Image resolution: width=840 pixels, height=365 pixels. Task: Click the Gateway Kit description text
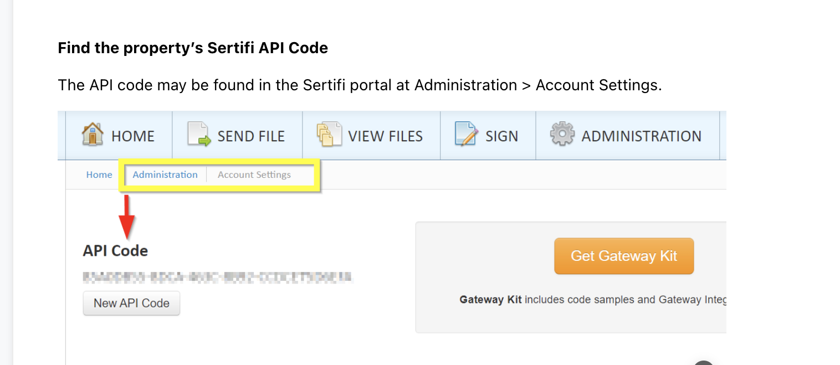point(593,300)
